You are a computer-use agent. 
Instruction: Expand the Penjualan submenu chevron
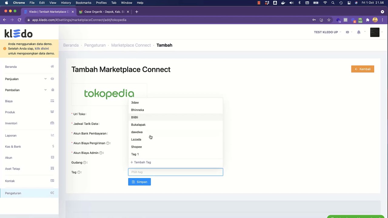click(45, 79)
